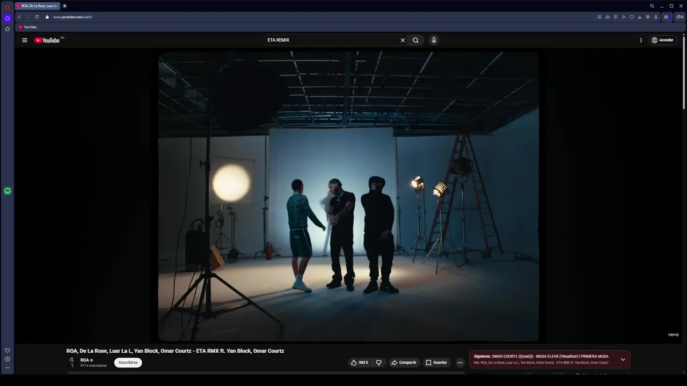Click the Compartir share button
This screenshot has height=386, width=687.
point(404,362)
